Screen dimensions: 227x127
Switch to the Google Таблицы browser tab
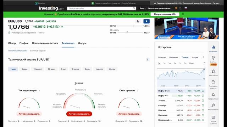[113, 3]
